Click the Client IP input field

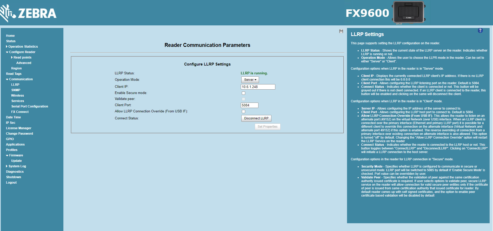click(258, 87)
